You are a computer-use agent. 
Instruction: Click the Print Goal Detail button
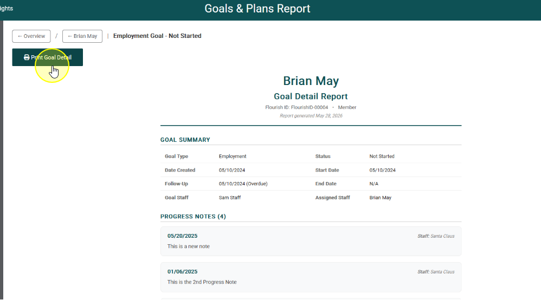[47, 57]
